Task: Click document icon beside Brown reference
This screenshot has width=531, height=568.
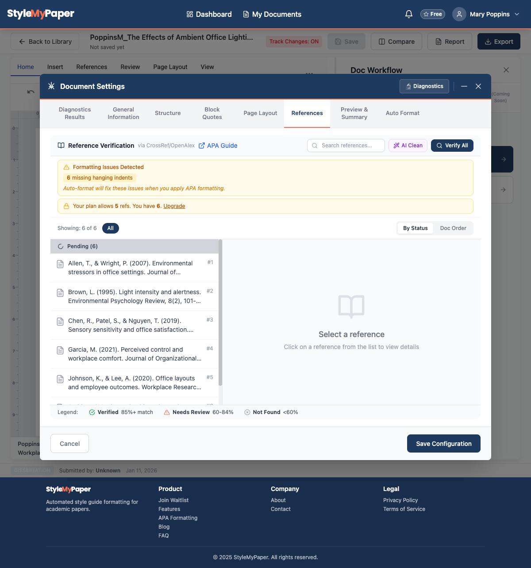Action: pos(60,293)
